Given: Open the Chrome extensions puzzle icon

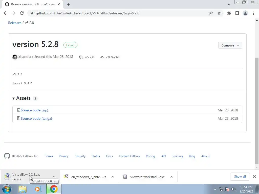Looking at the screenshot, I should [229, 13].
